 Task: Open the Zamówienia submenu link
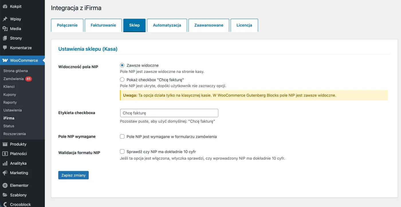tap(13, 79)
